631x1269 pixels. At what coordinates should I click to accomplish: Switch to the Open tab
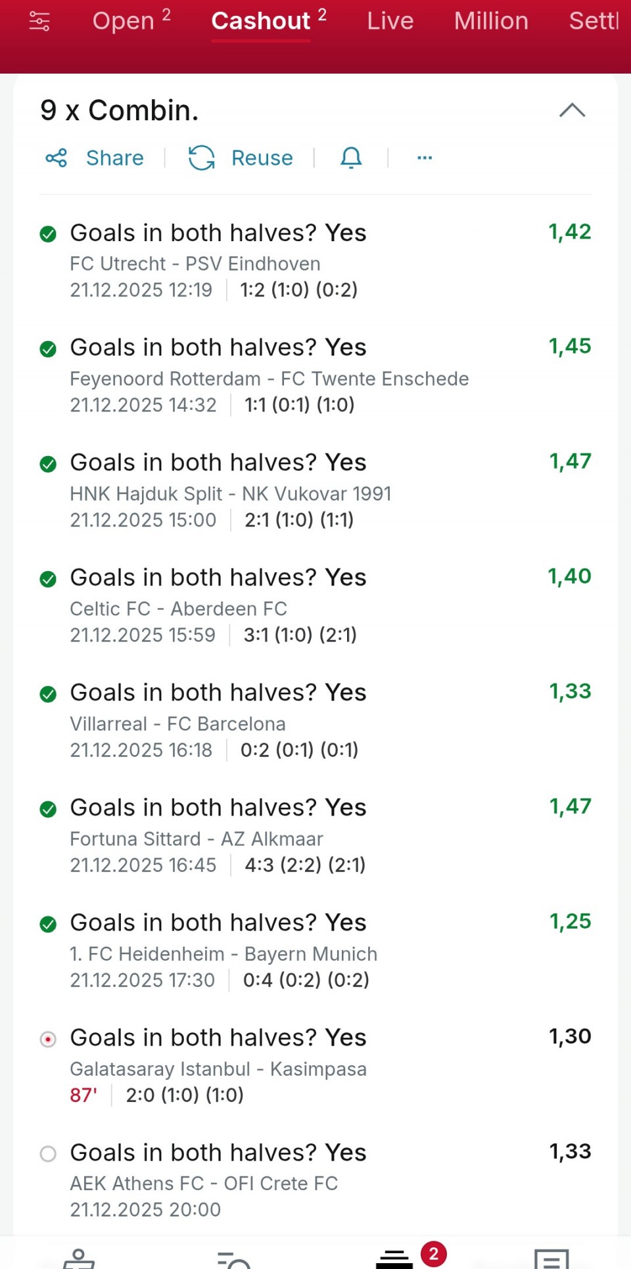point(131,21)
